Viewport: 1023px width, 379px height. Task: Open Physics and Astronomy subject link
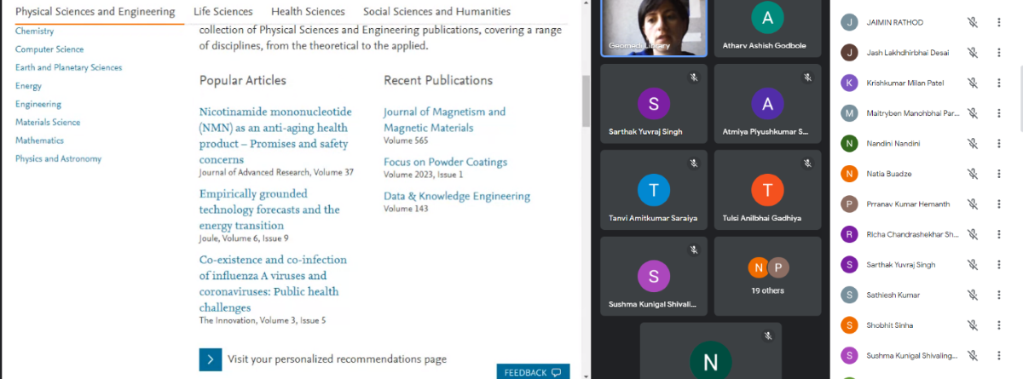click(58, 158)
